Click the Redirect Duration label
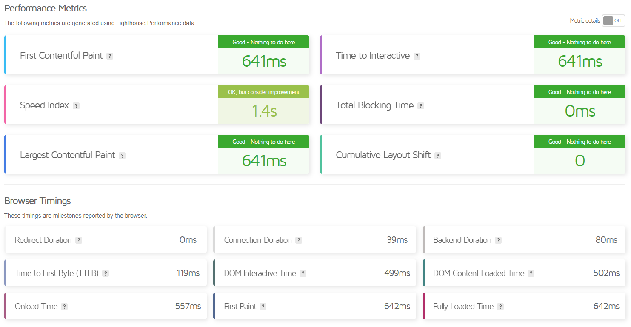The image size is (631, 327). (43, 240)
